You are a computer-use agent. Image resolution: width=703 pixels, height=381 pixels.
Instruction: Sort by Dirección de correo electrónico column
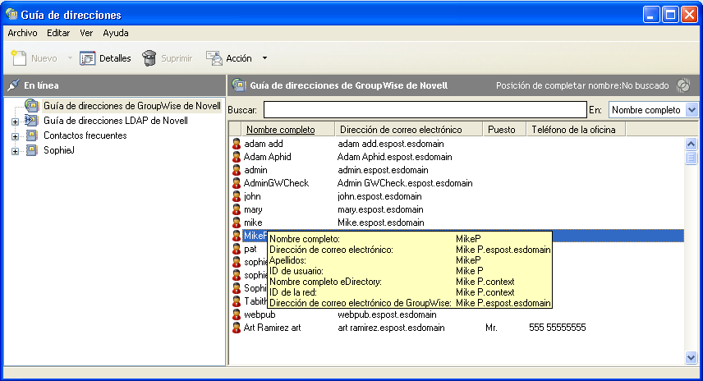[408, 130]
